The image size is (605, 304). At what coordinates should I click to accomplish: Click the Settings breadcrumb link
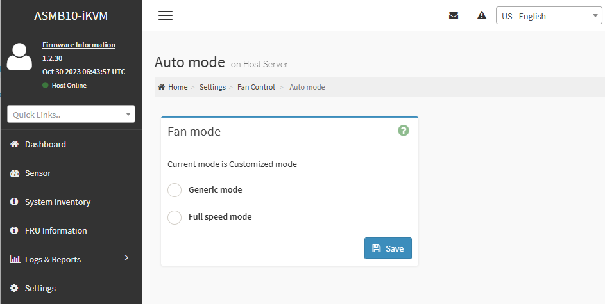[x=212, y=87]
